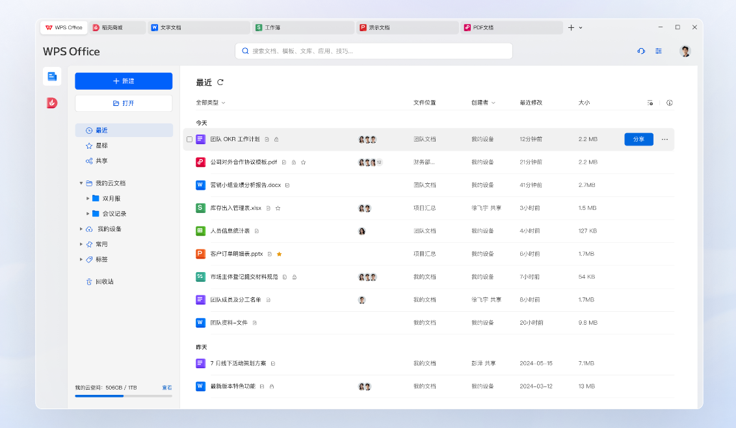Click the blue 新建 button
Image resolution: width=736 pixels, height=428 pixels.
coord(124,81)
